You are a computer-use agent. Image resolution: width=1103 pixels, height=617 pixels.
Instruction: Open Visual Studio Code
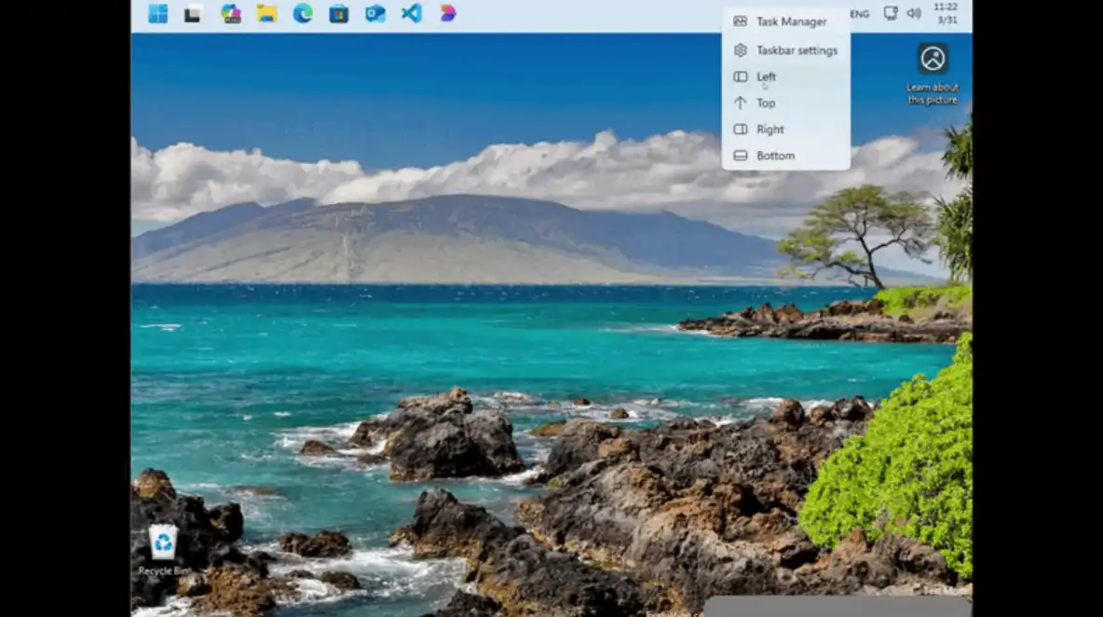click(x=412, y=13)
